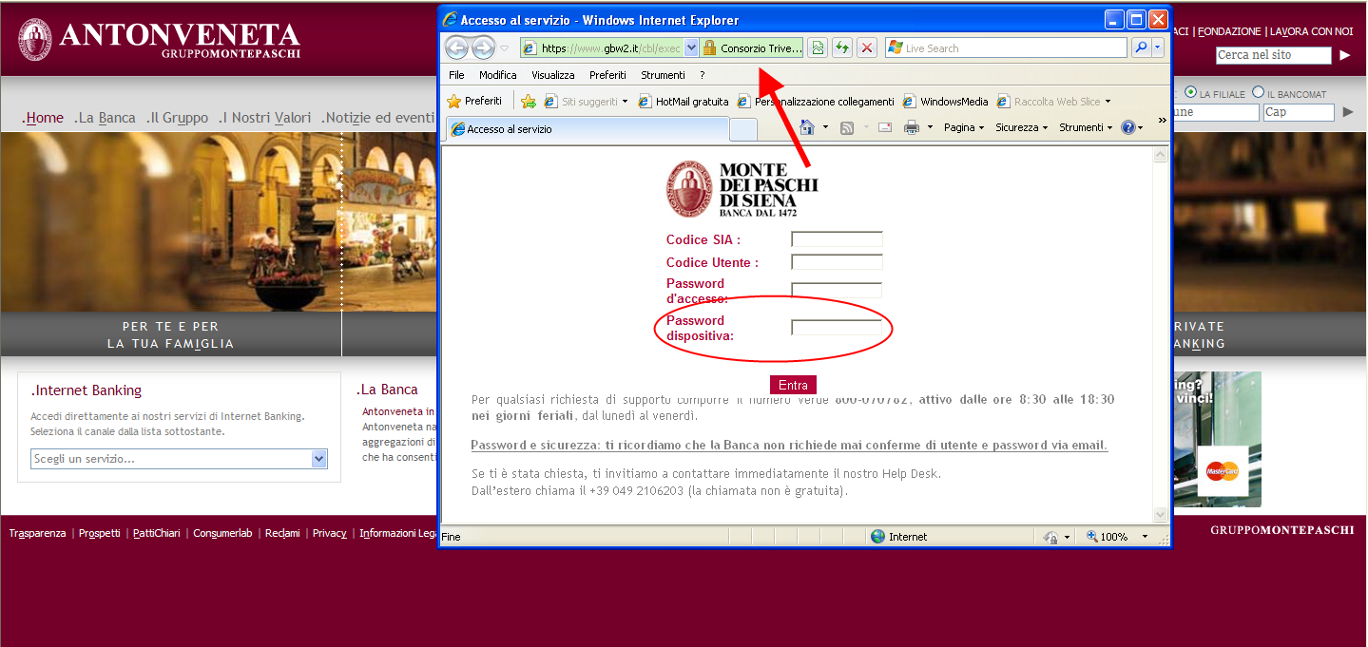Click the Cerca nel sito search field

coord(1274,55)
